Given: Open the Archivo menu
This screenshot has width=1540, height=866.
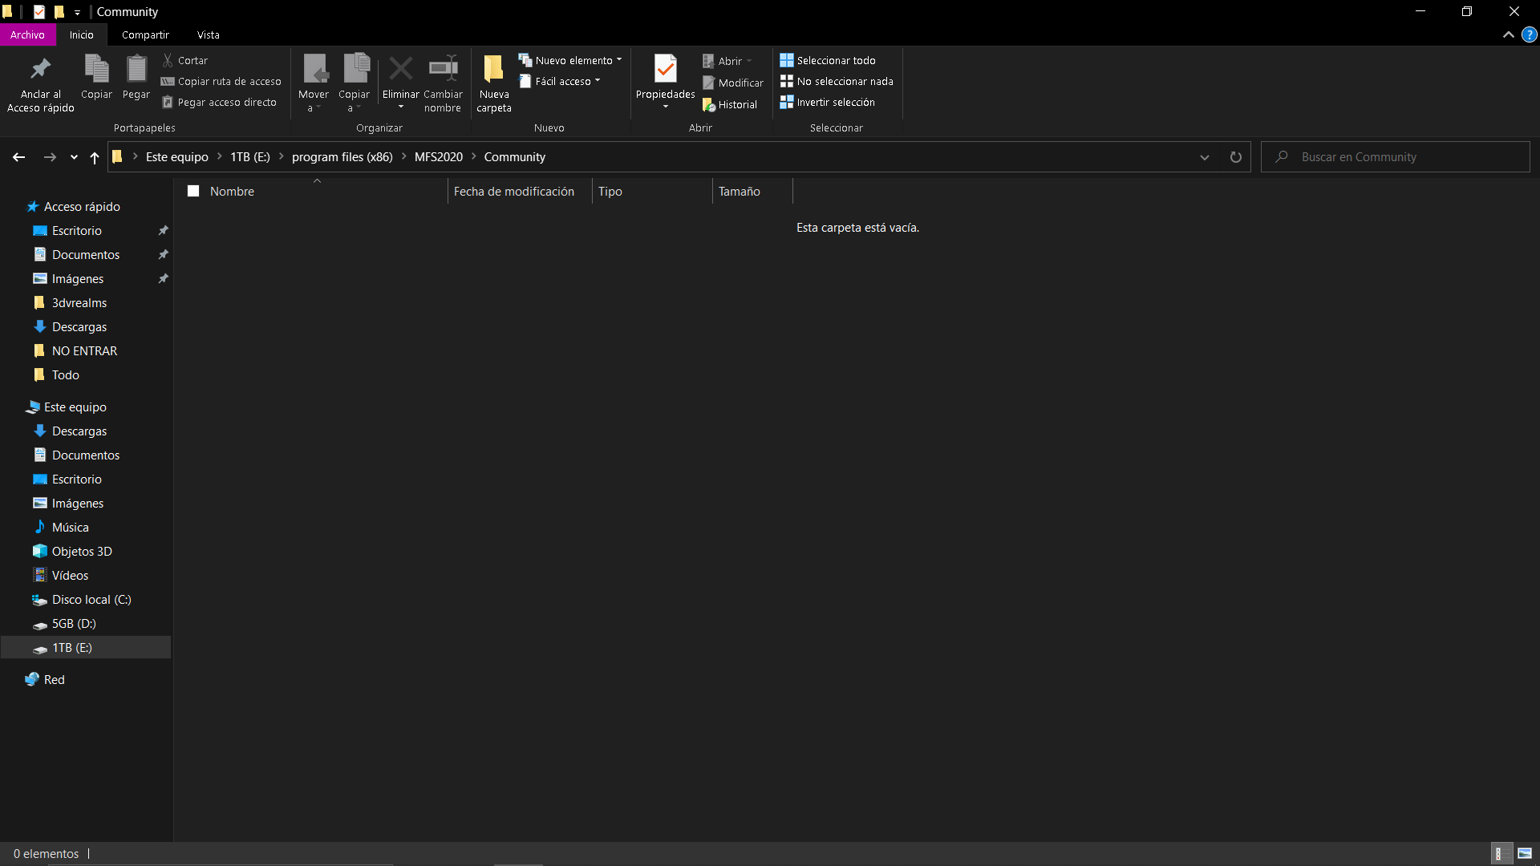Looking at the screenshot, I should (27, 34).
